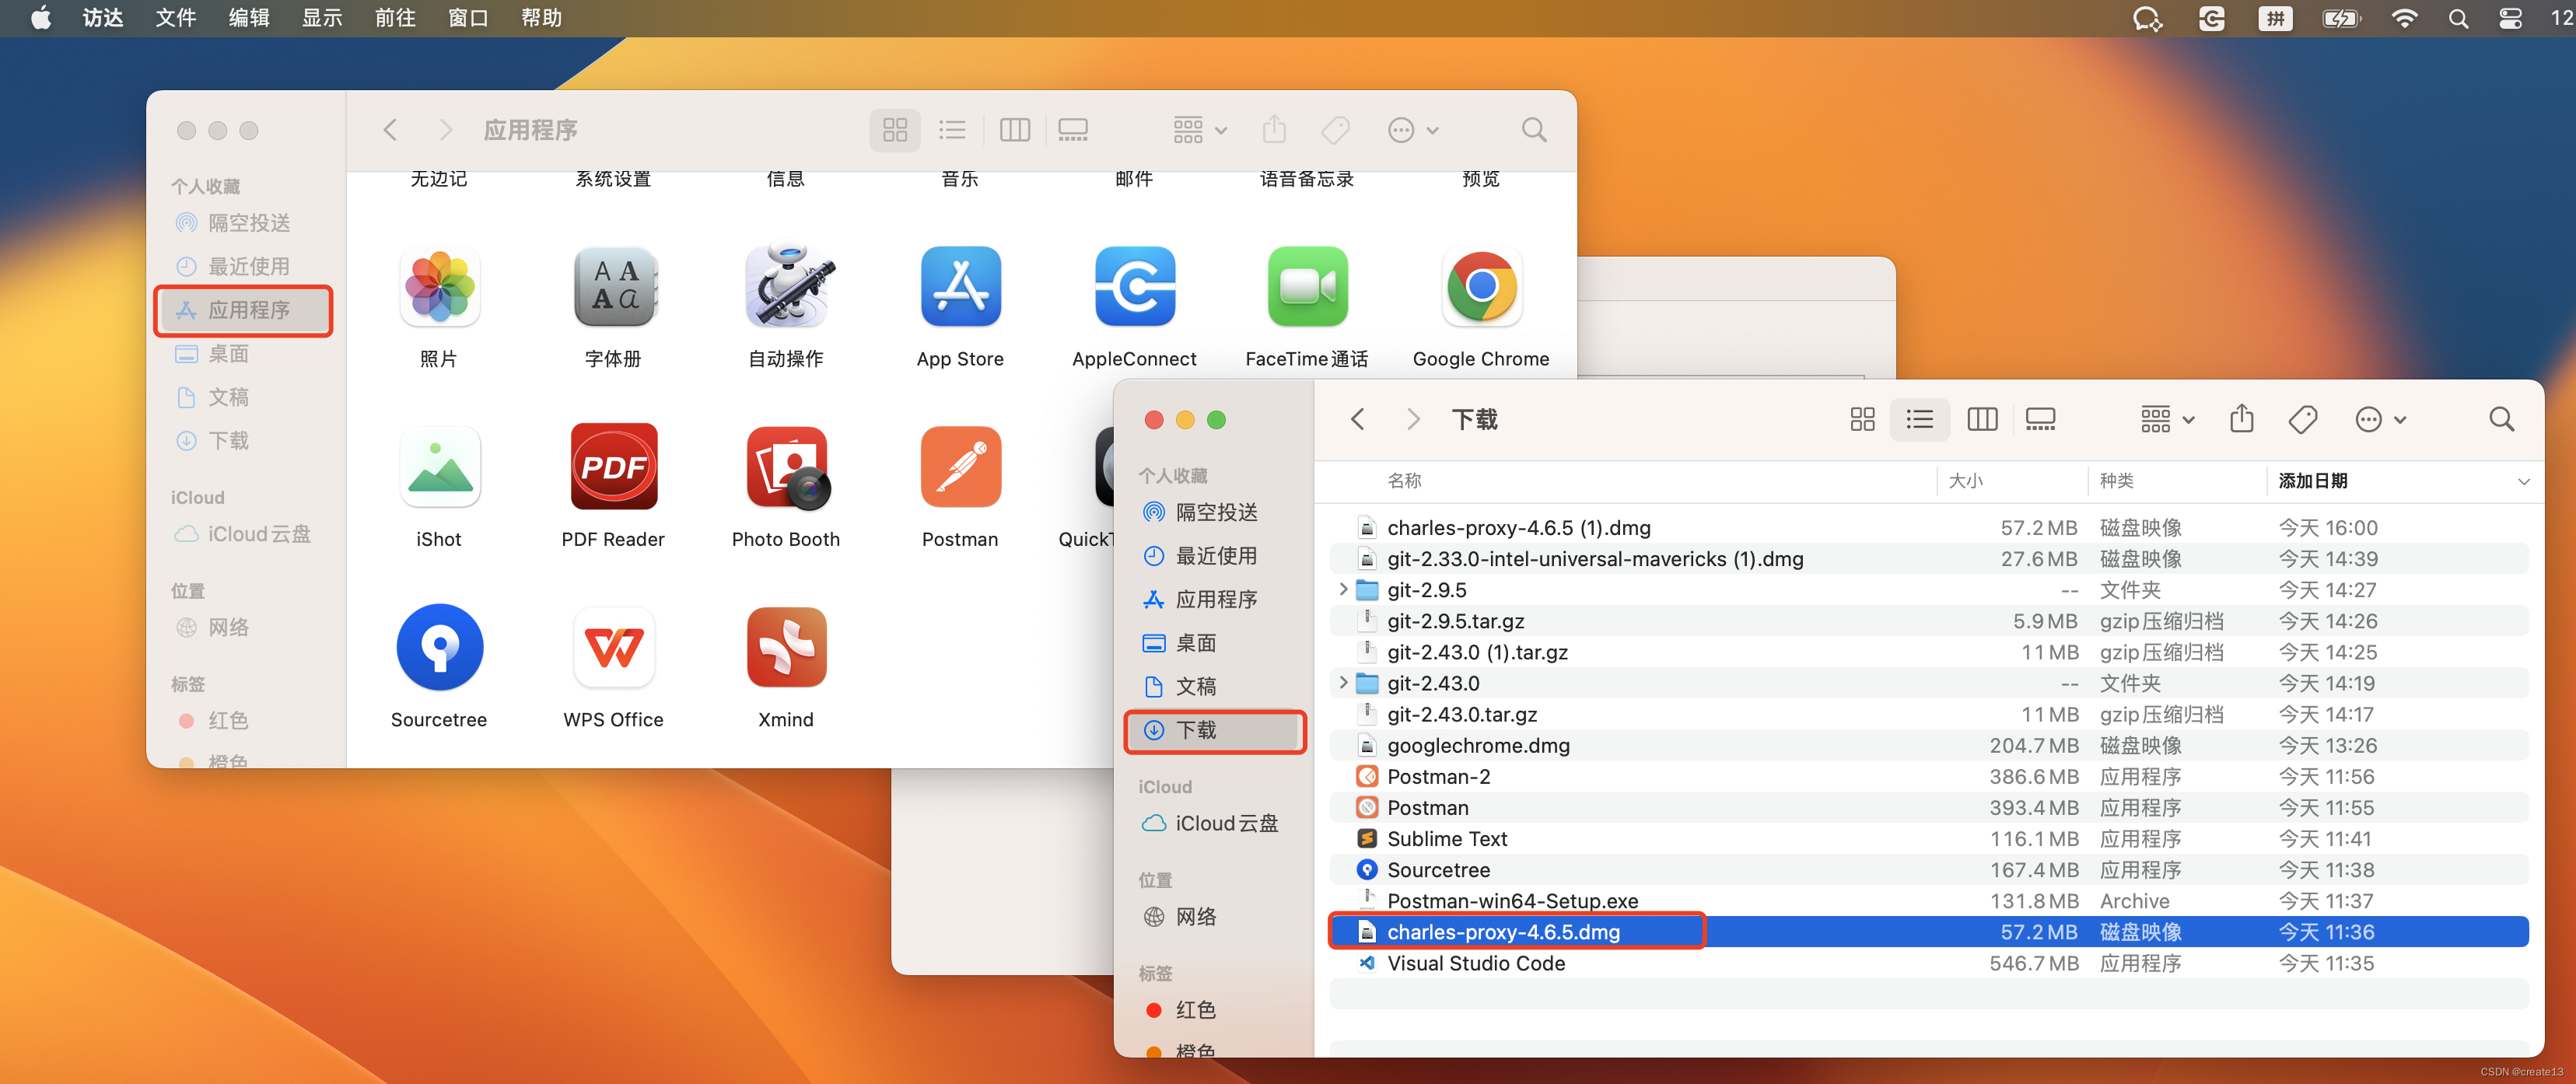Viewport: 2576px width, 1084px height.
Task: Click red 红色 tag in Downloads sidebar
Action: click(1181, 1010)
